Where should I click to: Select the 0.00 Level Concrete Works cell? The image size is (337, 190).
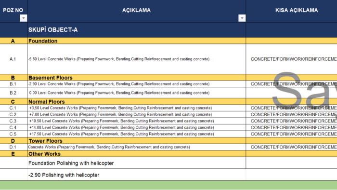[136, 93]
